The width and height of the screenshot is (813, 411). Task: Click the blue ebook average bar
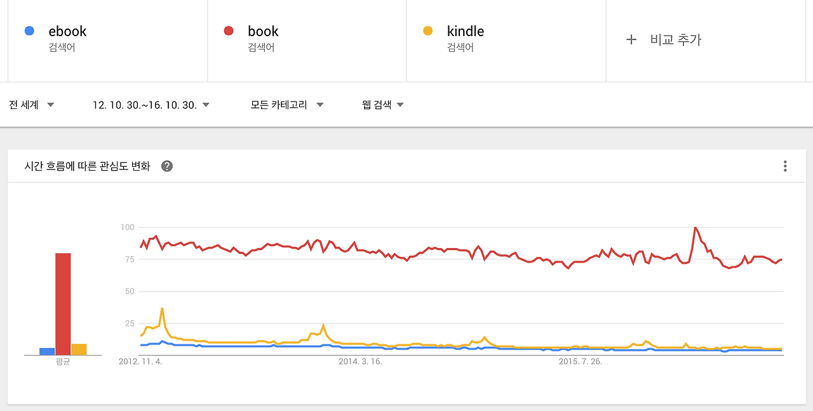(47, 351)
